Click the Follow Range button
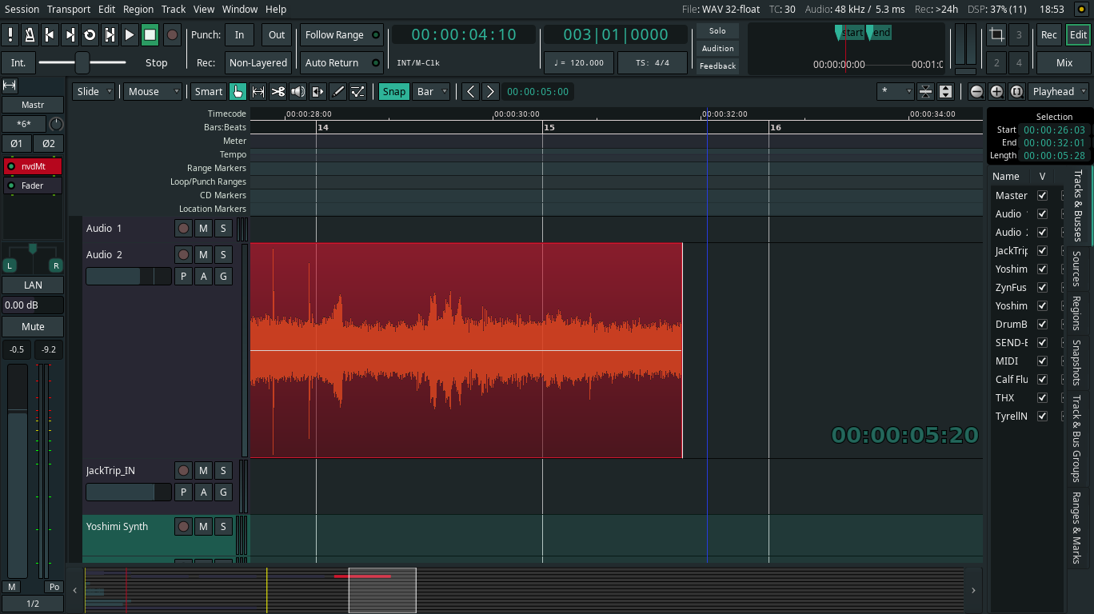The image size is (1094, 614). coord(334,34)
